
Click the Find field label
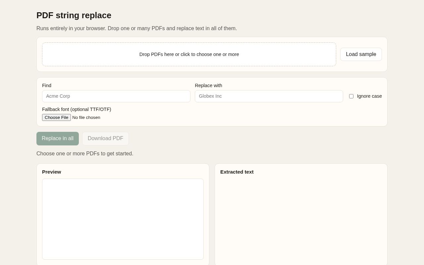point(47,85)
